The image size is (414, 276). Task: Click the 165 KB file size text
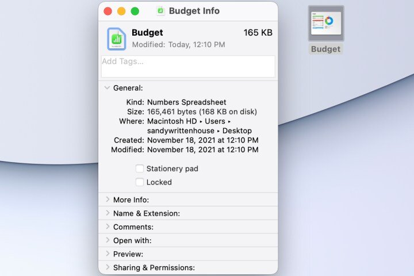258,32
